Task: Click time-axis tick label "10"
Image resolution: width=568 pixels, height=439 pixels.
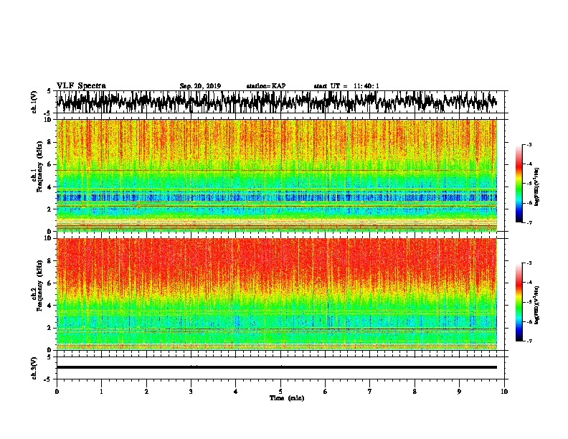Action: [504, 392]
